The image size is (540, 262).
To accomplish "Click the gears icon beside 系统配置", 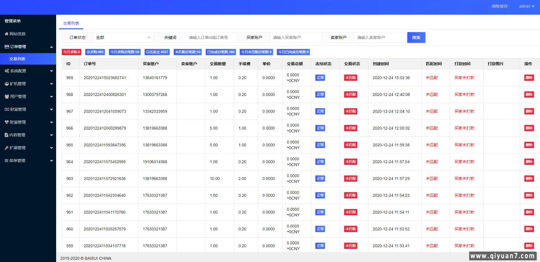I will (x=7, y=71).
